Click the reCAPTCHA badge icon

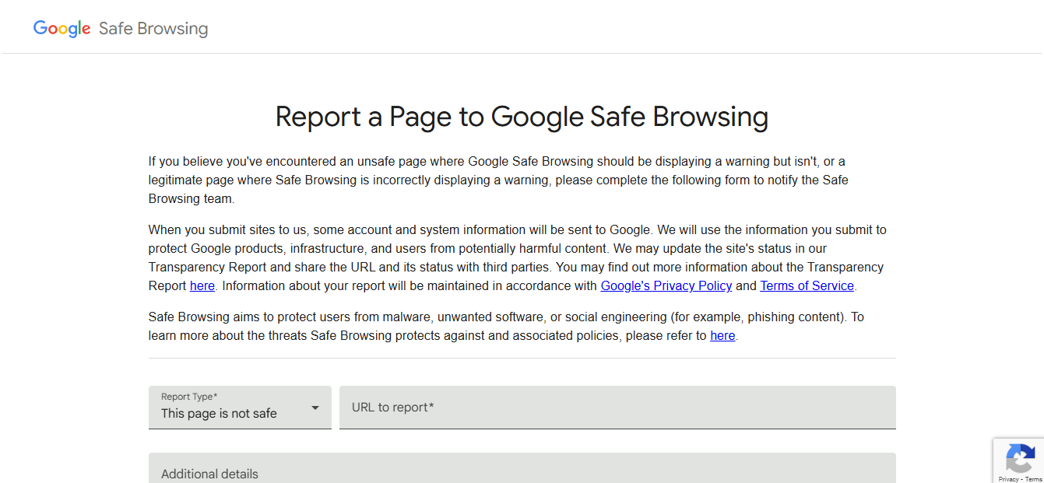pos(1020,458)
